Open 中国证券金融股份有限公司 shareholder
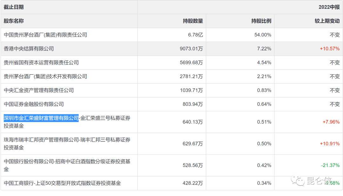This screenshot has width=343, height=196. tap(34, 104)
